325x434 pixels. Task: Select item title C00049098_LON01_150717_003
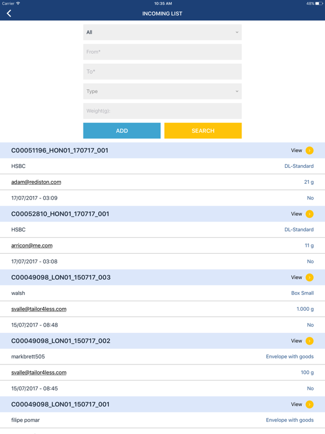61,277
